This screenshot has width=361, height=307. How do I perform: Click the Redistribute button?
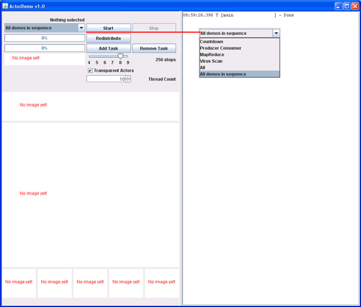click(108, 38)
